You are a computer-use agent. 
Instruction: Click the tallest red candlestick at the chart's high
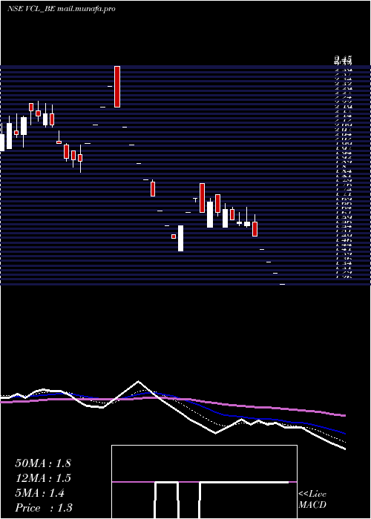coord(117,87)
